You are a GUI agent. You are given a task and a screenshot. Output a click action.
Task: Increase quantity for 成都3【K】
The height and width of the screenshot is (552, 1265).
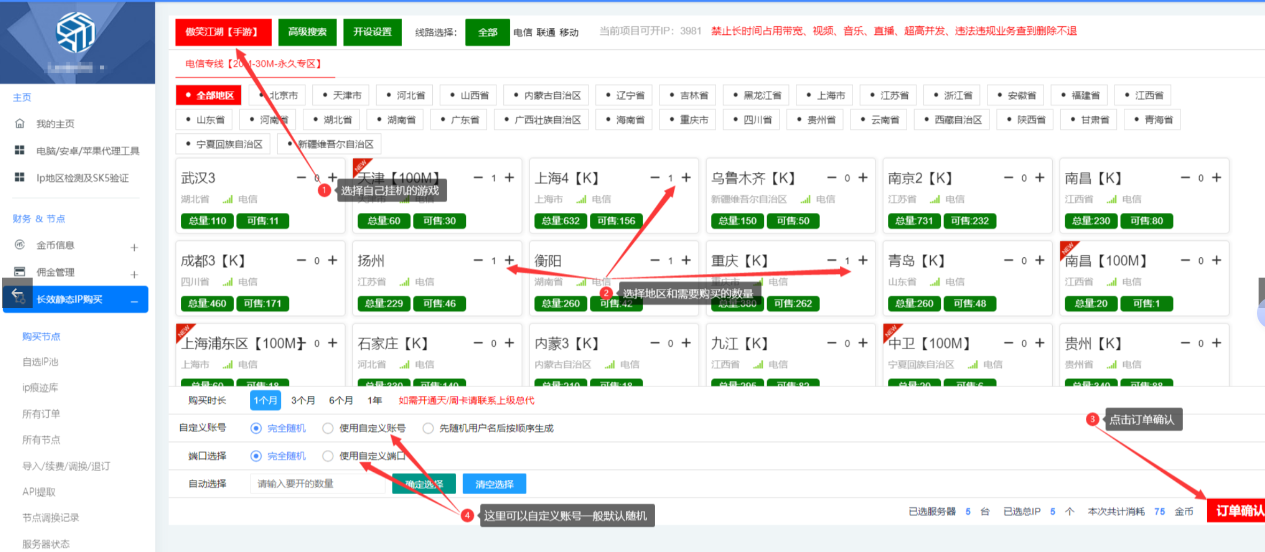tap(333, 260)
